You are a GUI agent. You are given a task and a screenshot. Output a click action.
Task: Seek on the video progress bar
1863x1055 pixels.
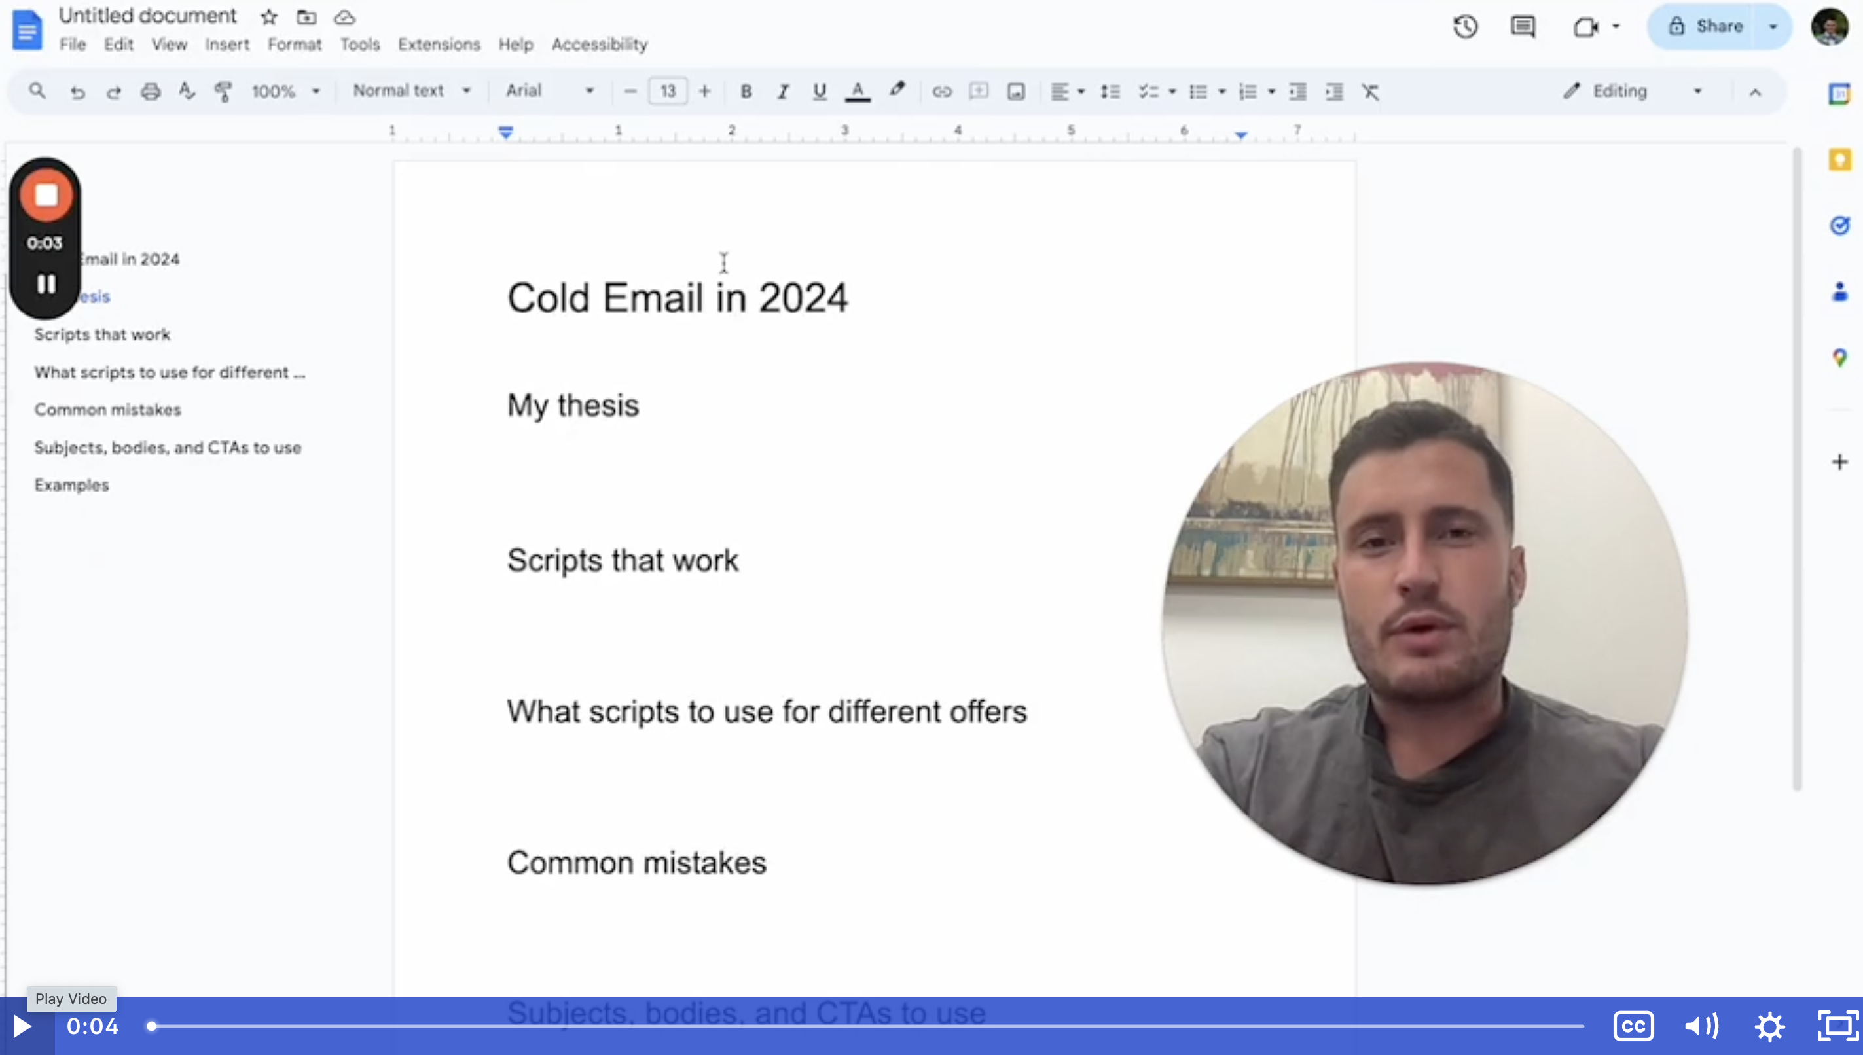coord(867,1026)
